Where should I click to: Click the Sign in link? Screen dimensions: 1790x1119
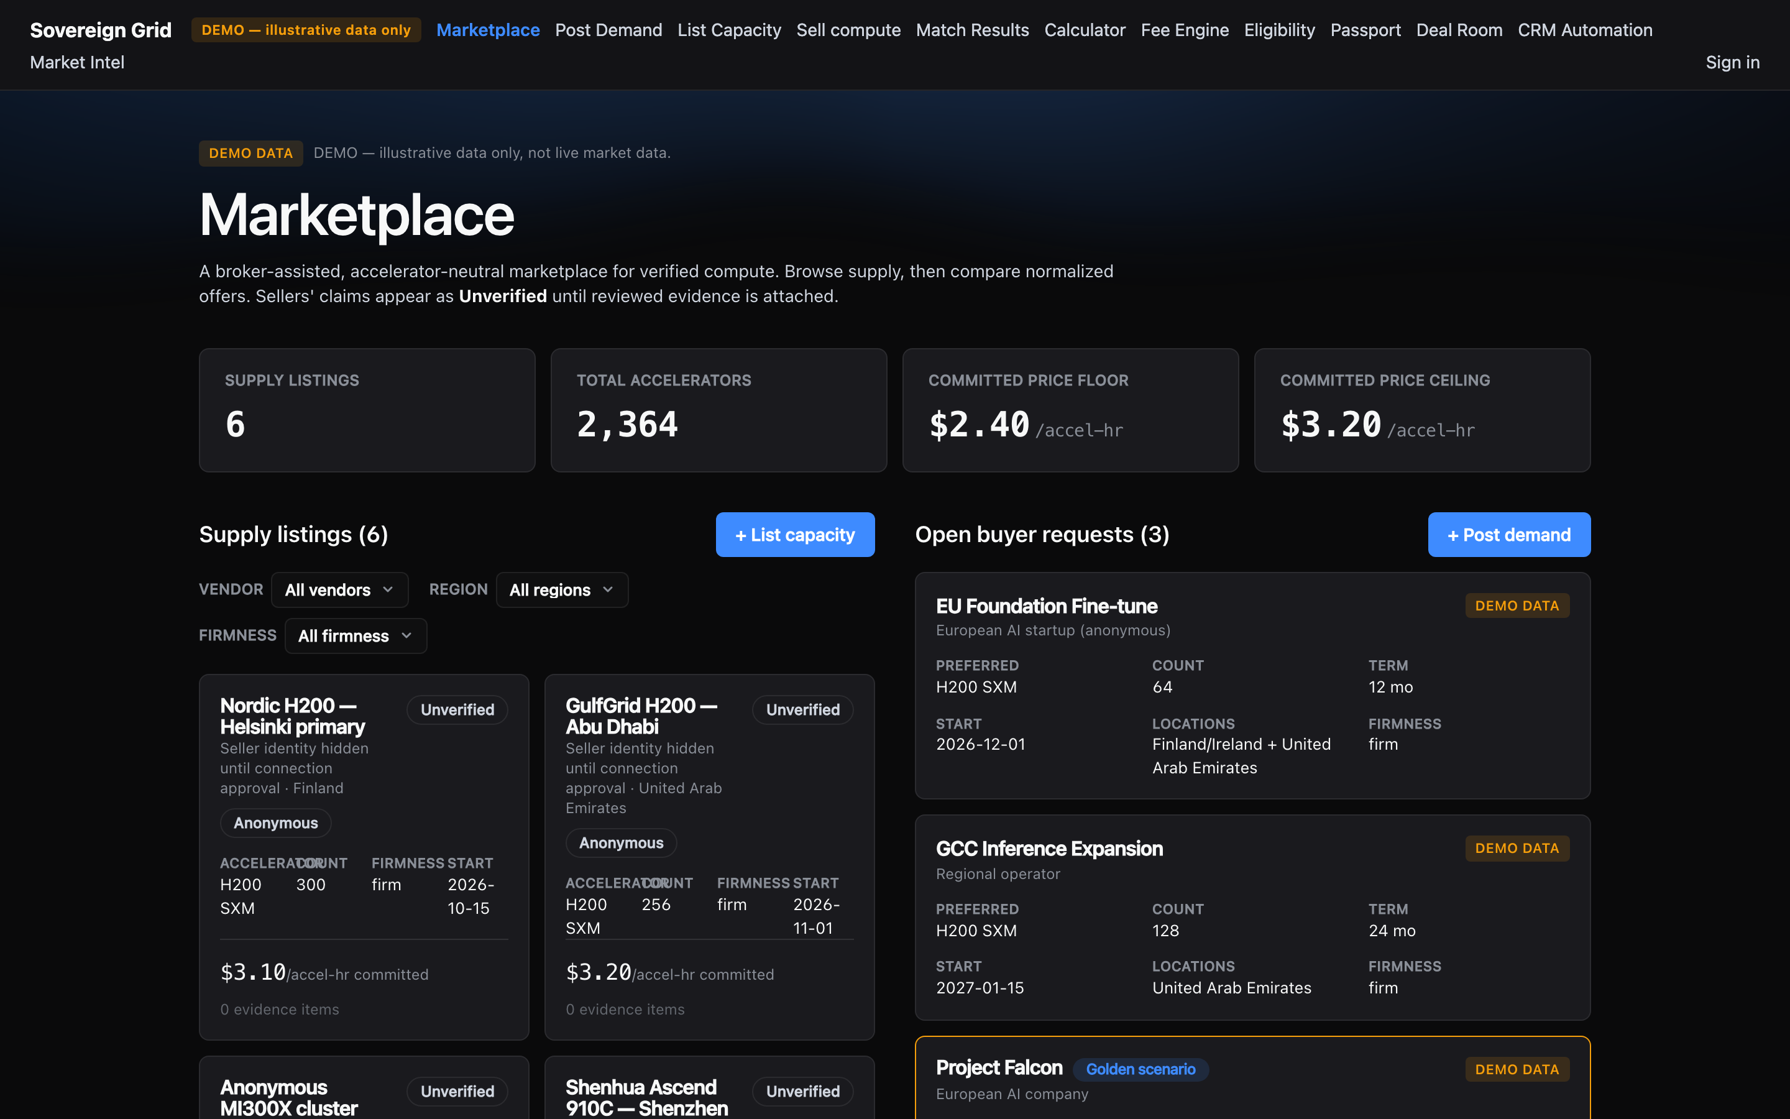[1732, 62]
